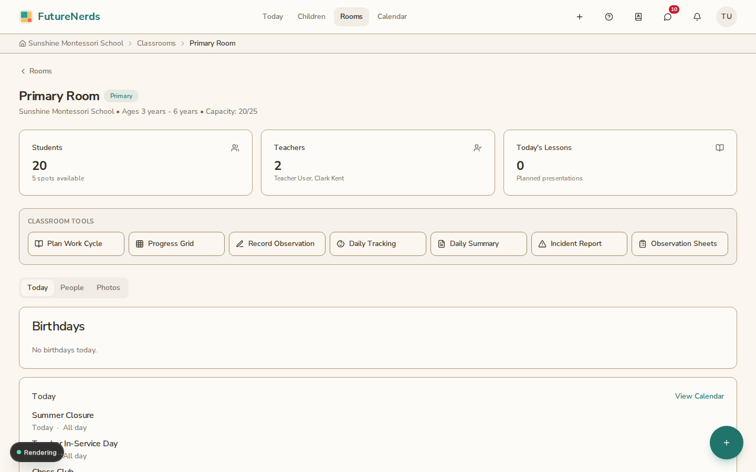Go back using the Rooms chevron link
Image resolution: width=756 pixels, height=472 pixels.
click(36, 71)
